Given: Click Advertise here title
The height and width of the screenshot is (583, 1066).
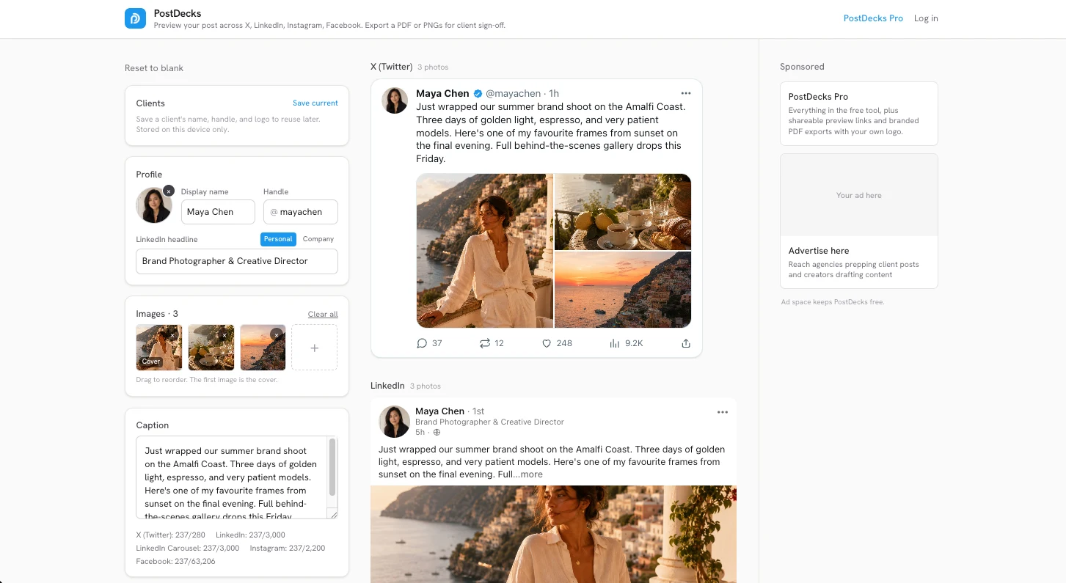Looking at the screenshot, I should click(x=819, y=251).
